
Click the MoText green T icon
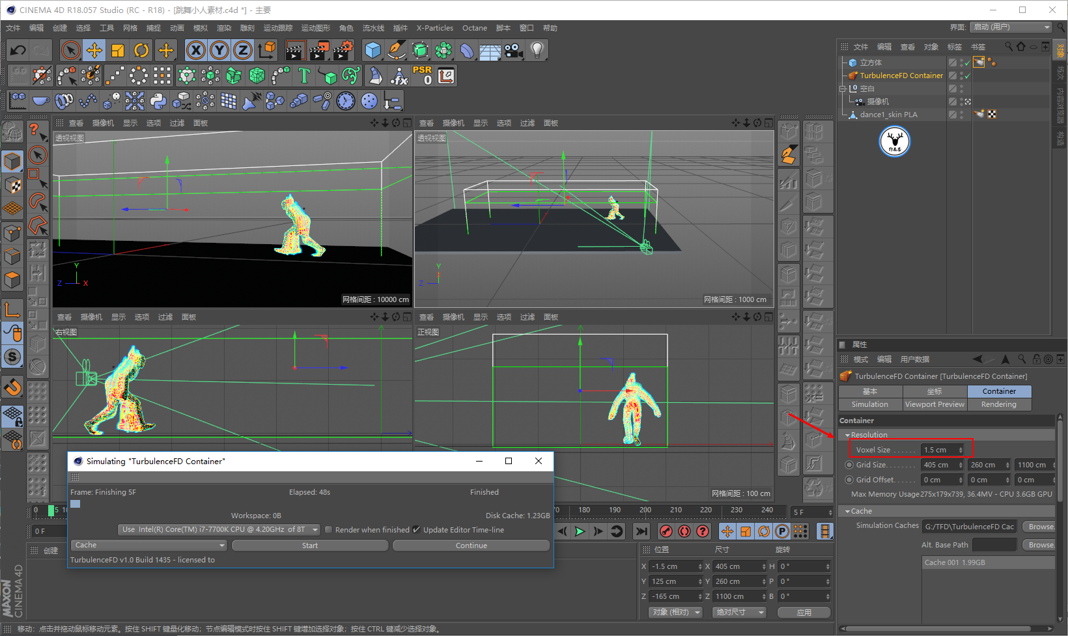click(x=304, y=76)
